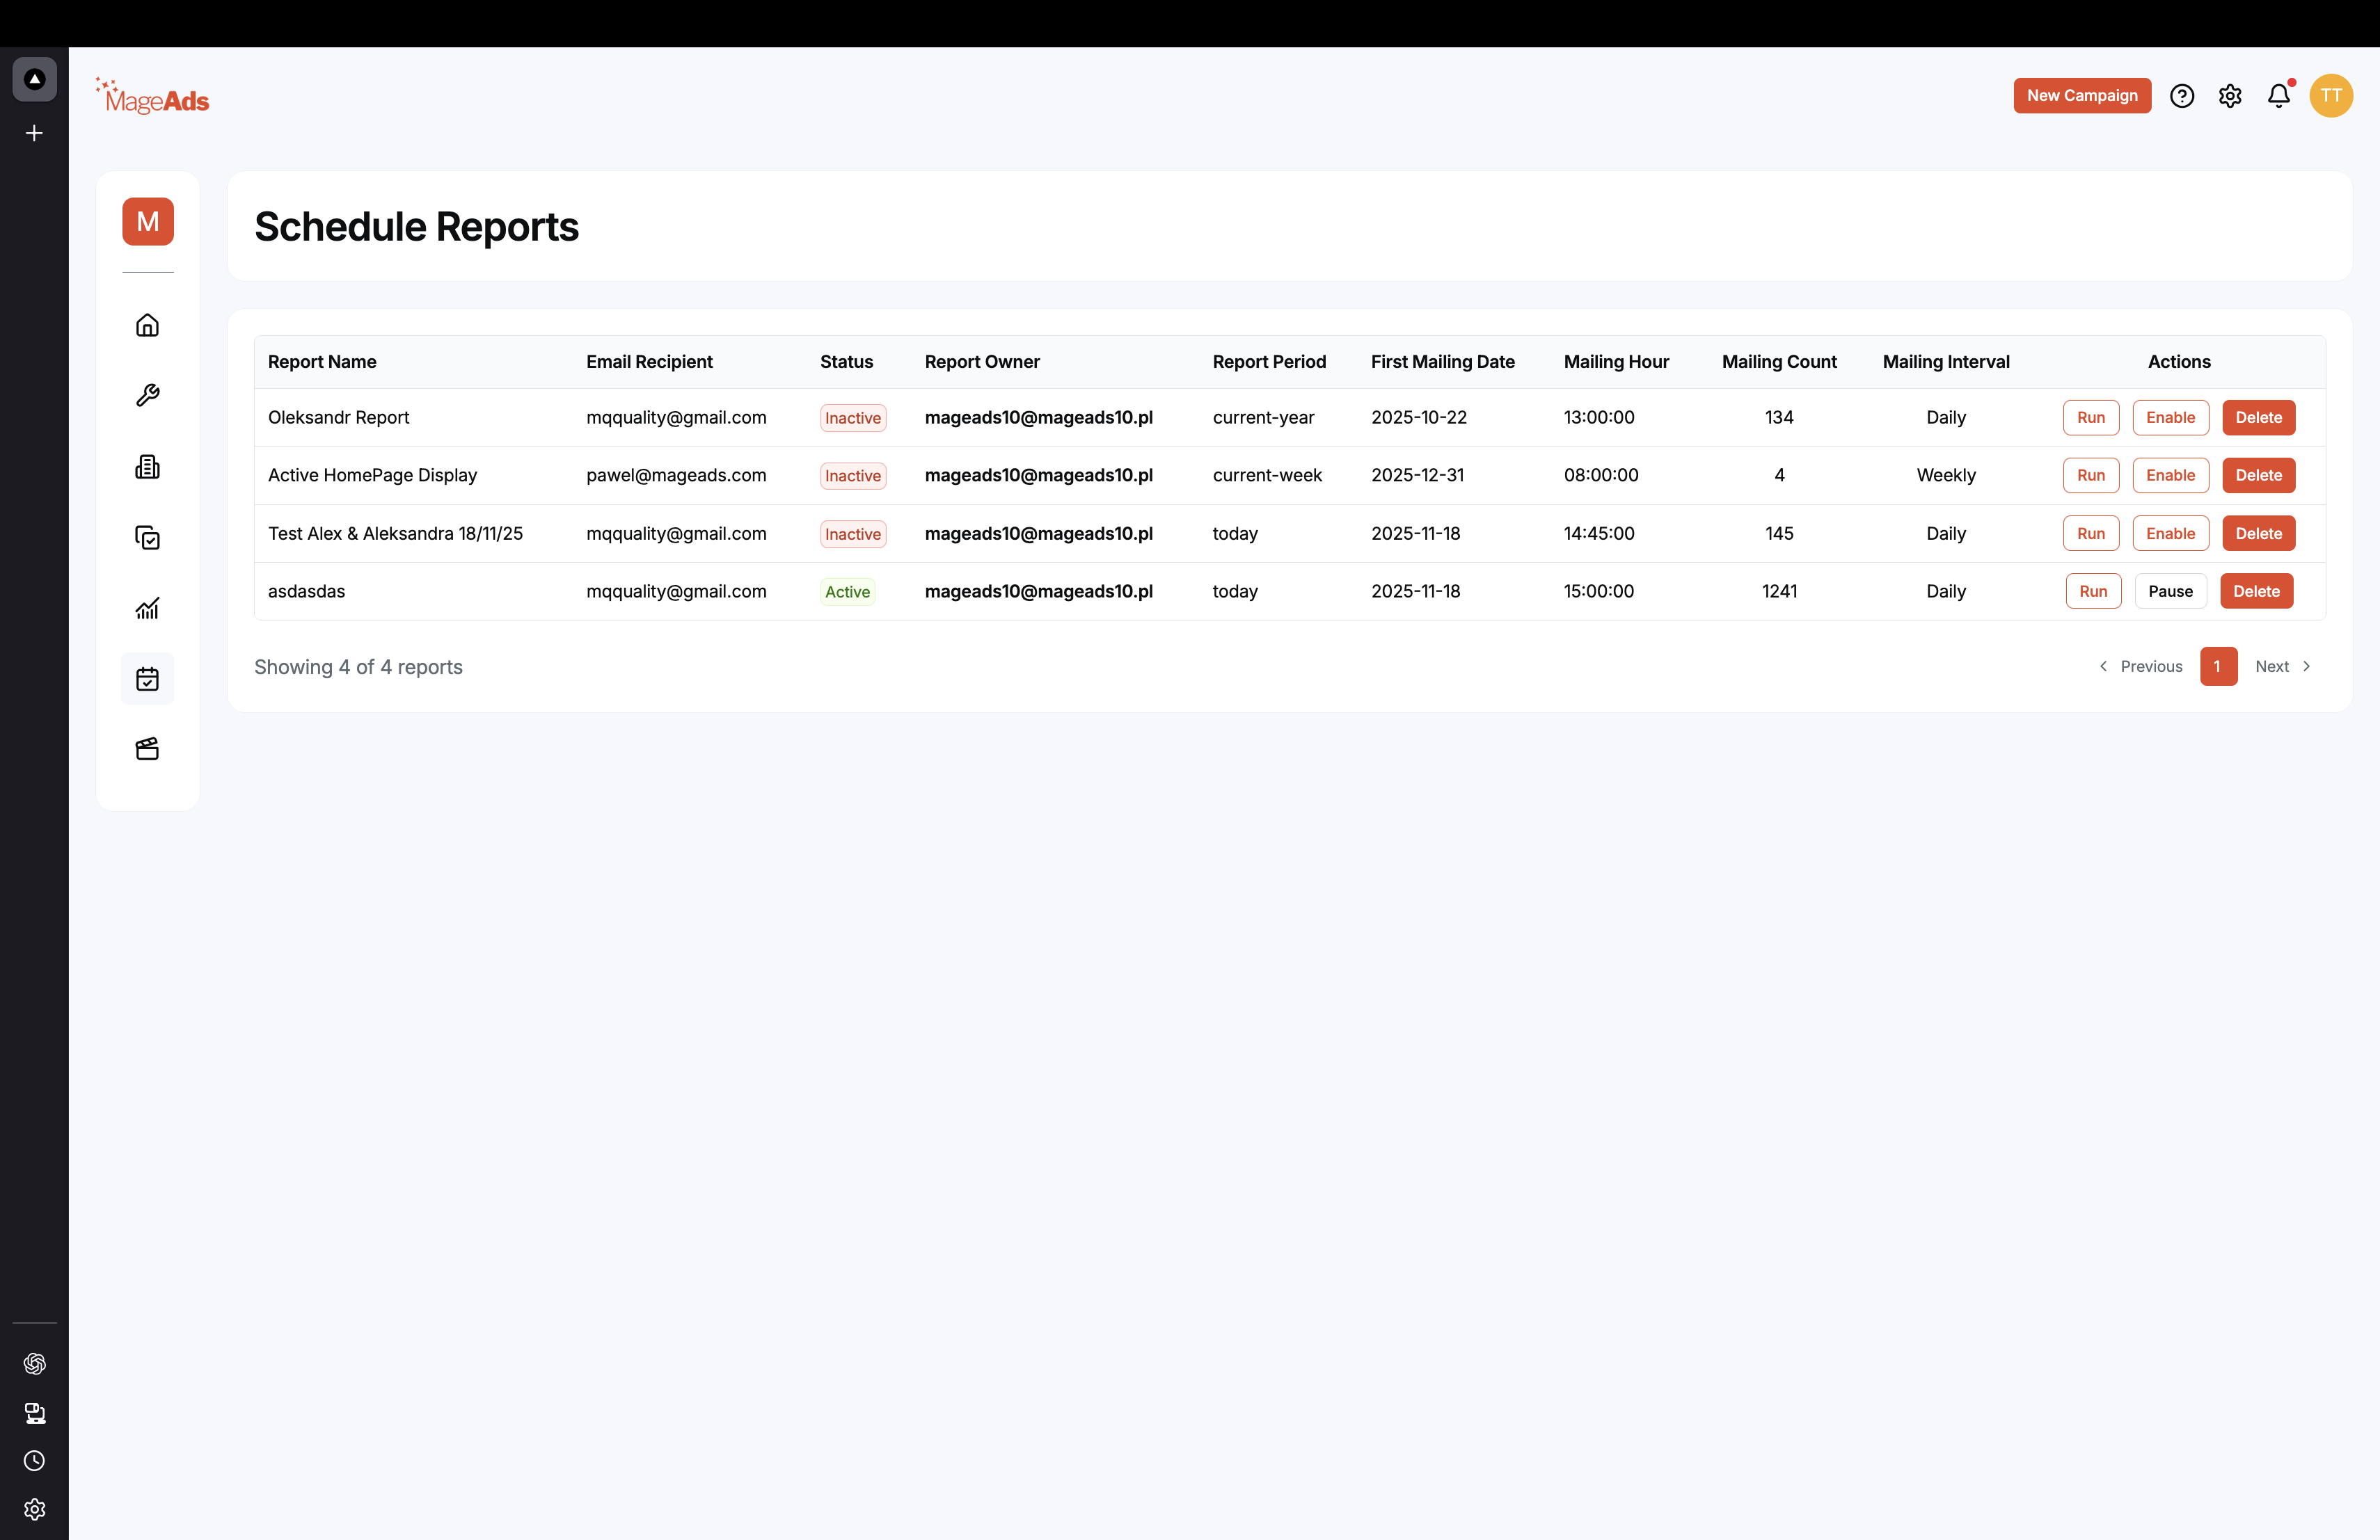
Task: Click Test Alex & Aleksandra 18/11/25 name
Action: click(x=395, y=534)
